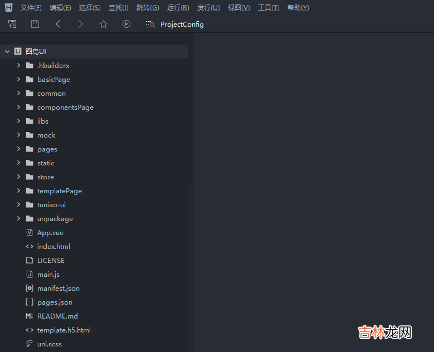Open README.md in the file tree
434x352 pixels.
pos(57,316)
